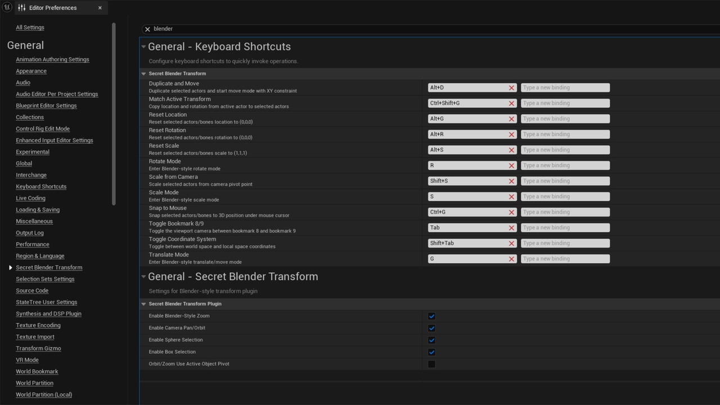Collapse General - Secret Blender Transform section
Image resolution: width=720 pixels, height=405 pixels.
[x=143, y=277]
